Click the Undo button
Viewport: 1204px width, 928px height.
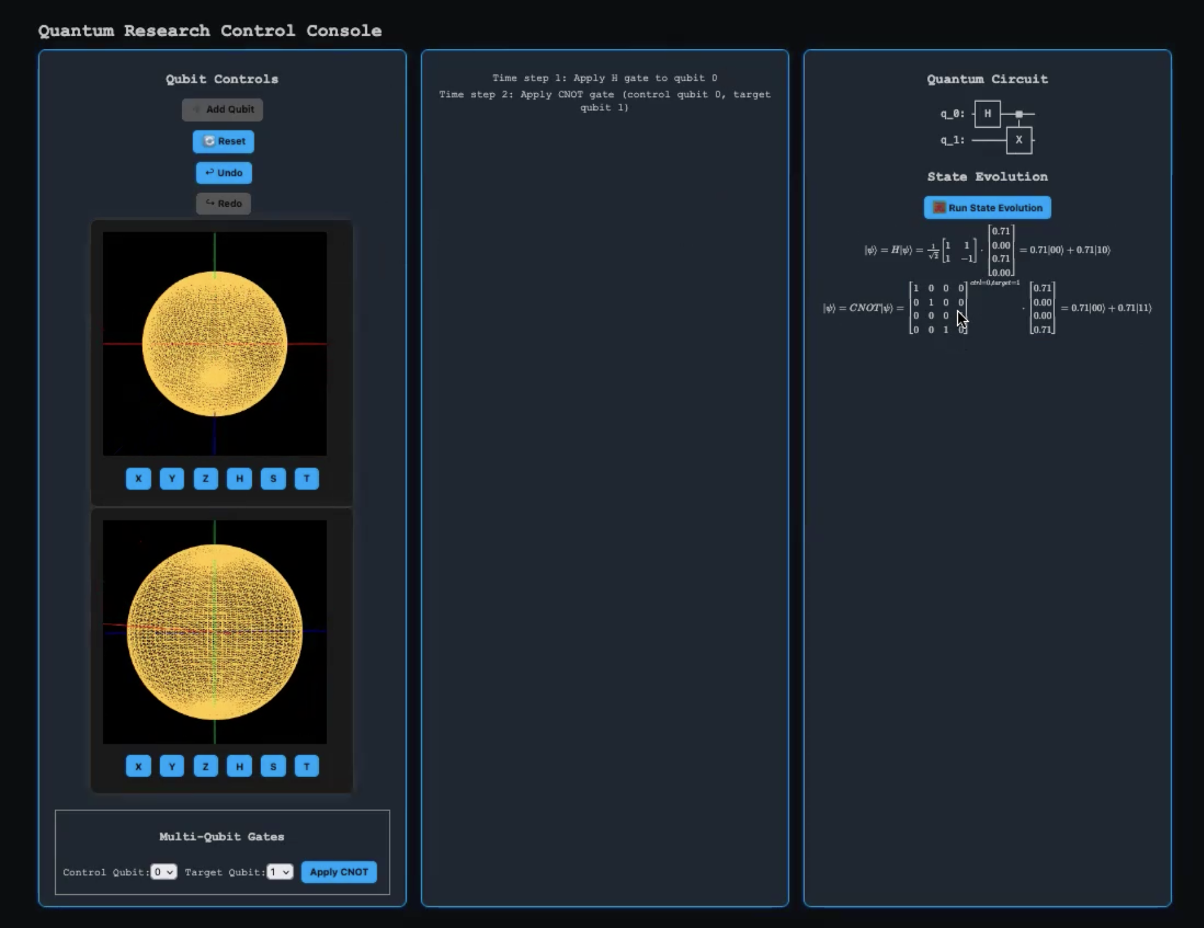(224, 173)
